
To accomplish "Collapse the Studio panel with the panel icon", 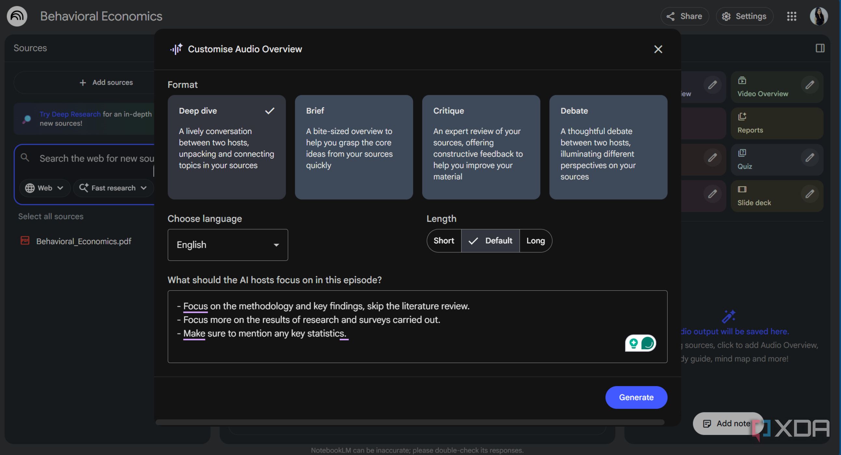I will click(820, 48).
